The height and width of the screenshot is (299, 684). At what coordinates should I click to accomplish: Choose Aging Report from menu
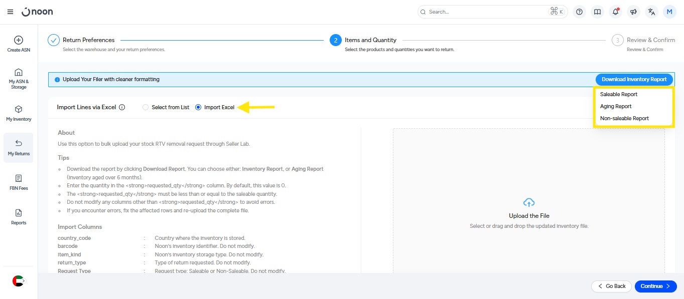pos(616,106)
